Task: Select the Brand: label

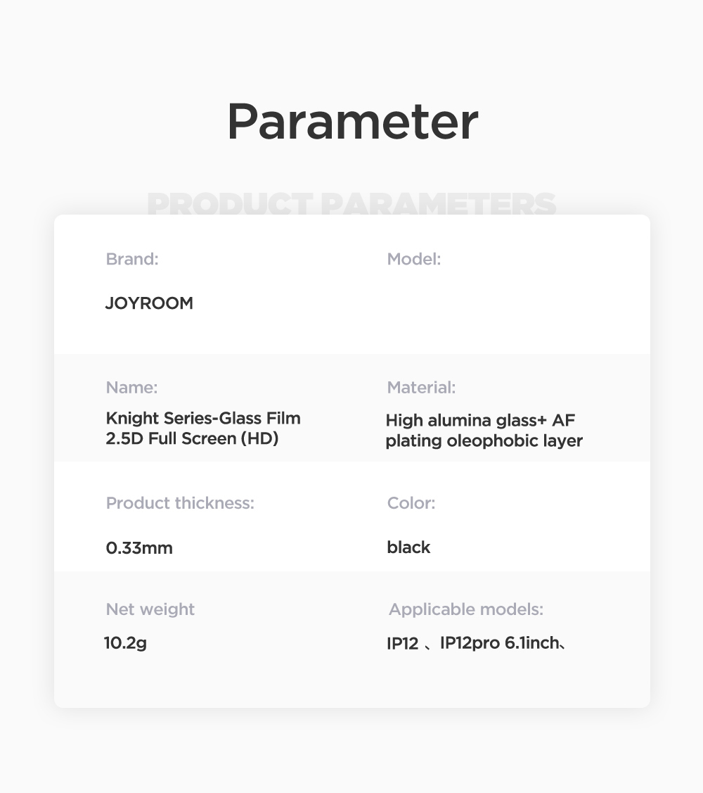Action: pyautogui.click(x=132, y=259)
